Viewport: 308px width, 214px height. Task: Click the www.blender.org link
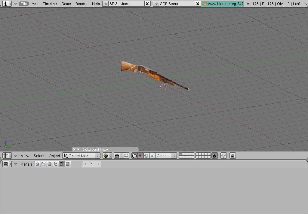pyautogui.click(x=223, y=4)
